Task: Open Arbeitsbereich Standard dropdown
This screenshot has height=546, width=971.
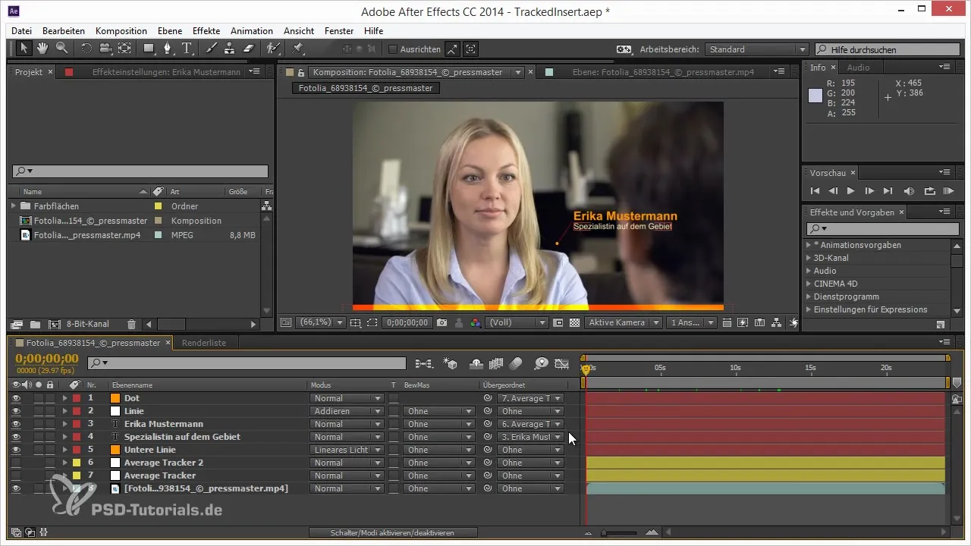Action: point(756,49)
